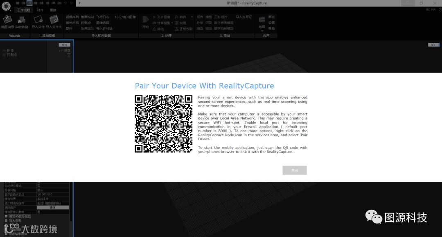Image resolution: width=442 pixels, height=237 pixels.
Task: Click the QR code image
Action: point(163,124)
